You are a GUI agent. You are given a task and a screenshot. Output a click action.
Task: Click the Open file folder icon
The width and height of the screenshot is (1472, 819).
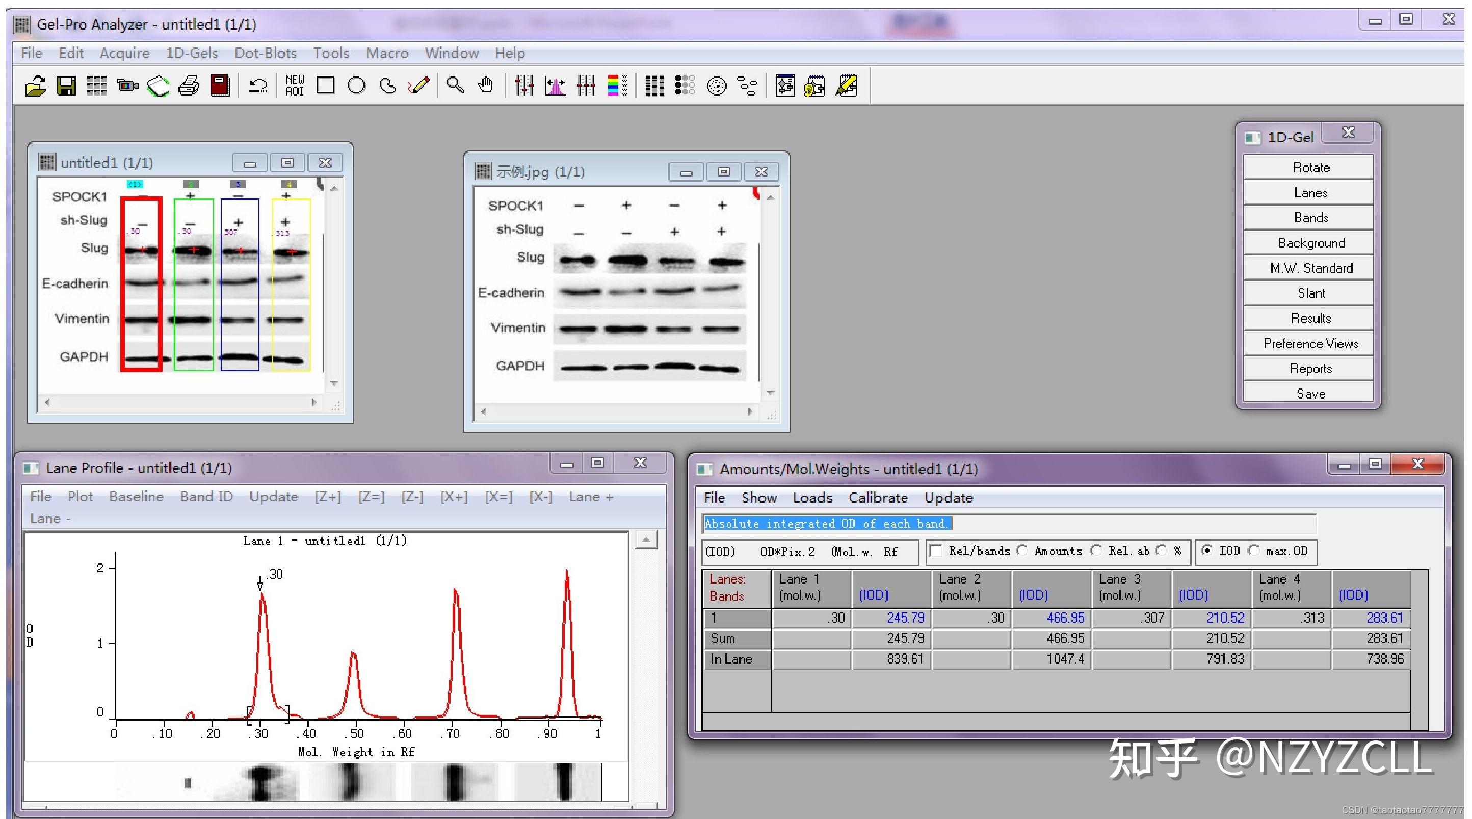tap(36, 86)
